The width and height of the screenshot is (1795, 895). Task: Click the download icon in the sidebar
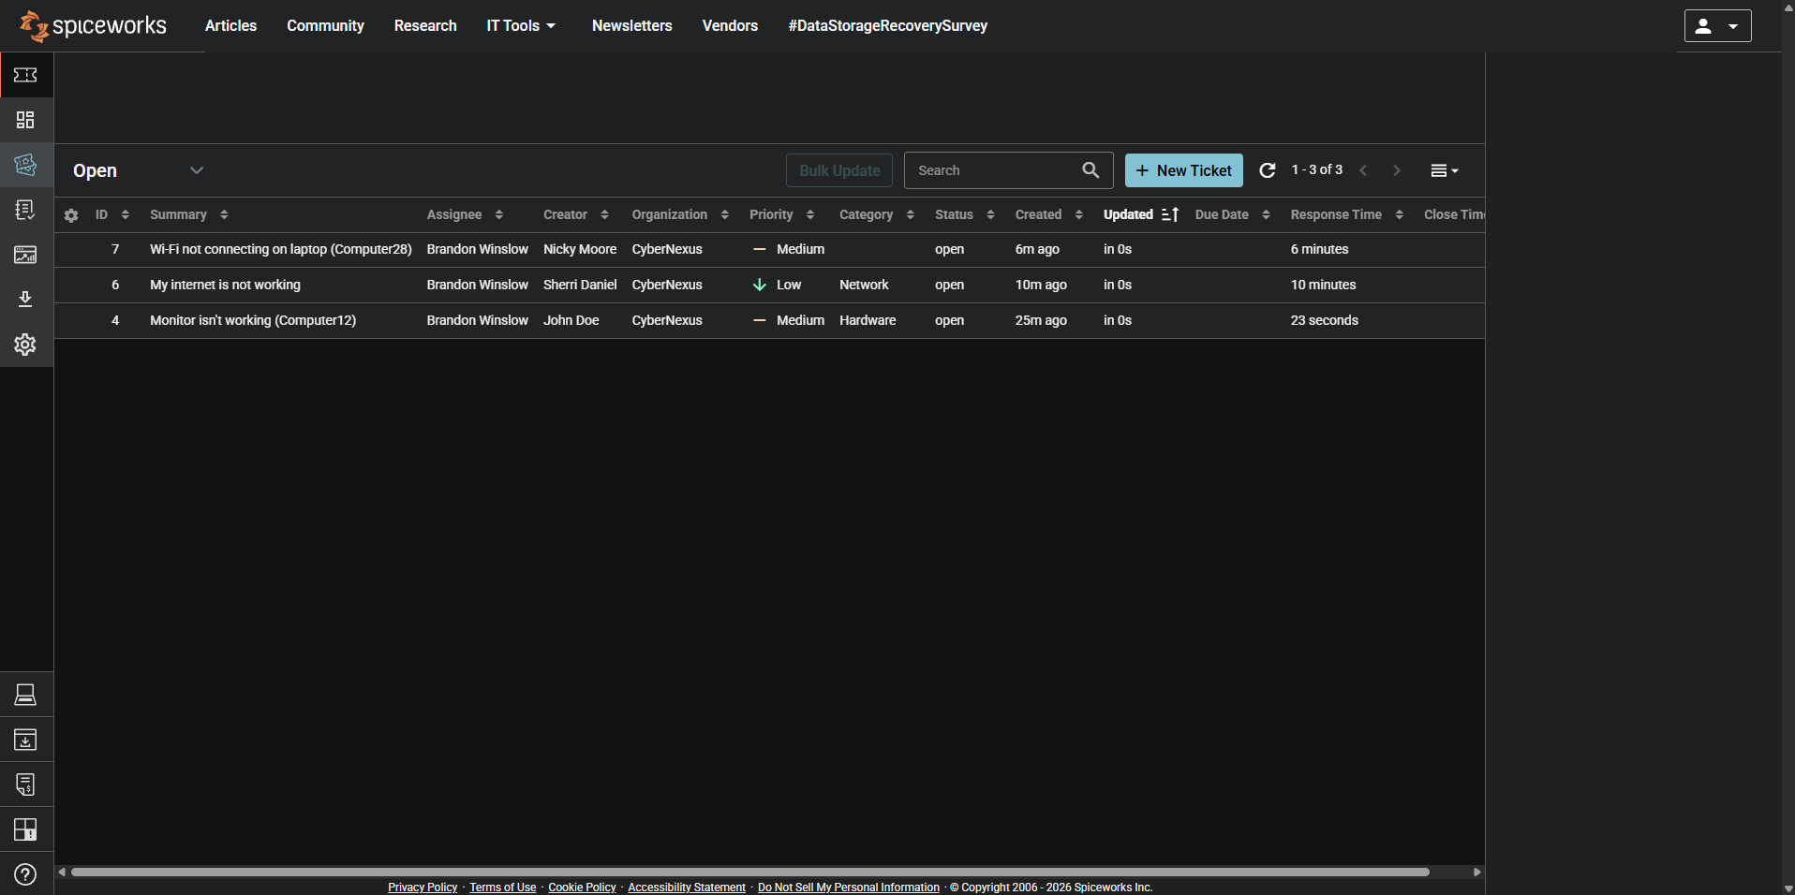(25, 300)
